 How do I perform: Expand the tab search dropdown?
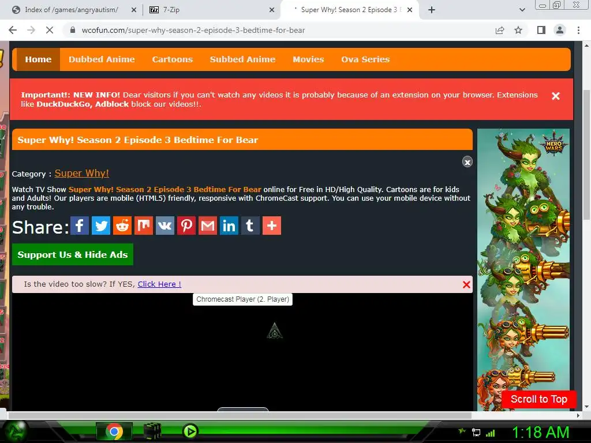(x=522, y=10)
